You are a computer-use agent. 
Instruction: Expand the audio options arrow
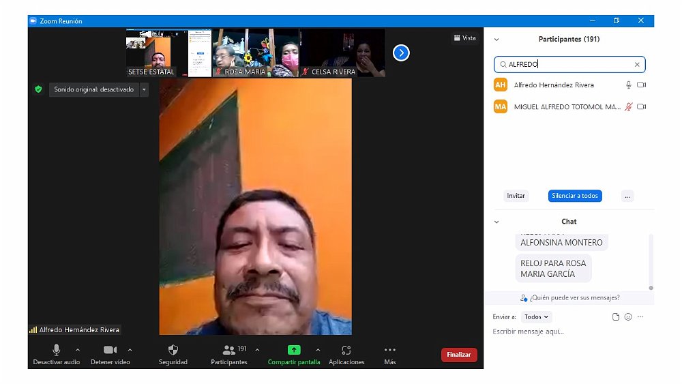[x=77, y=350]
